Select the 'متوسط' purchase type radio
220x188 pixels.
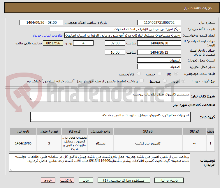165,81
